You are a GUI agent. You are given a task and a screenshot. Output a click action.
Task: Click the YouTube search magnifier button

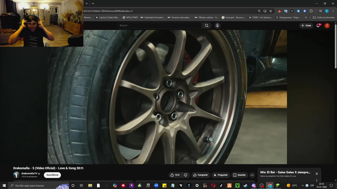point(207,25)
